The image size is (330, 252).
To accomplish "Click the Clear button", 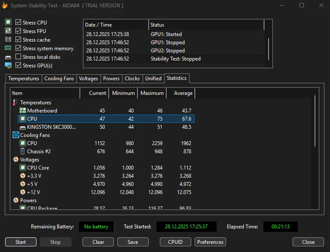I will point(98,242).
